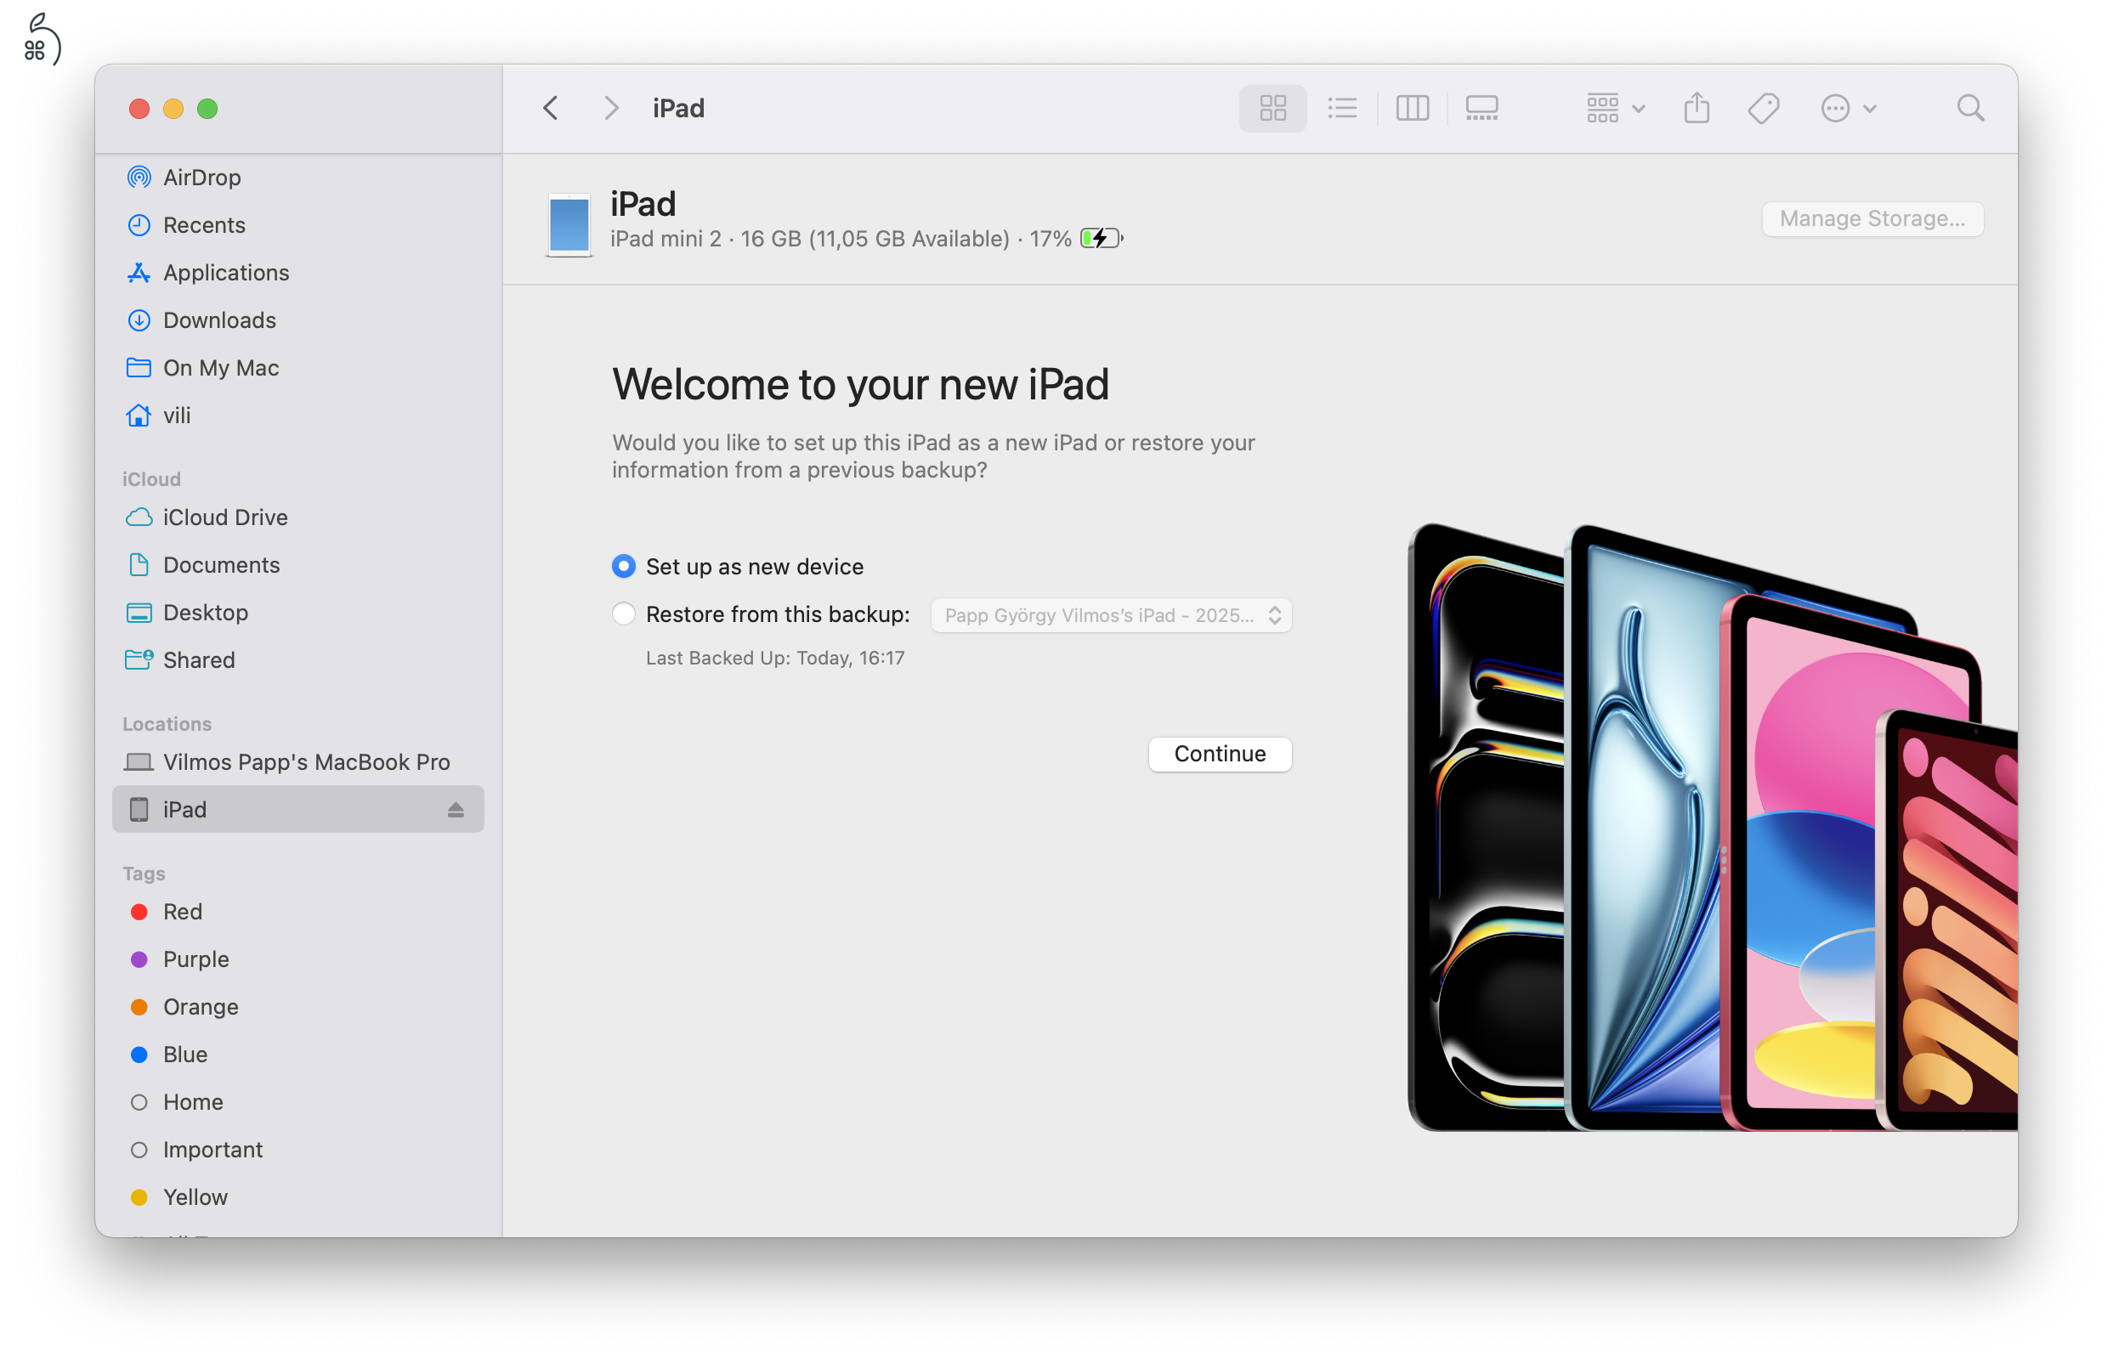Switch to gallery view
The height and width of the screenshot is (1363, 2113).
click(x=1481, y=108)
